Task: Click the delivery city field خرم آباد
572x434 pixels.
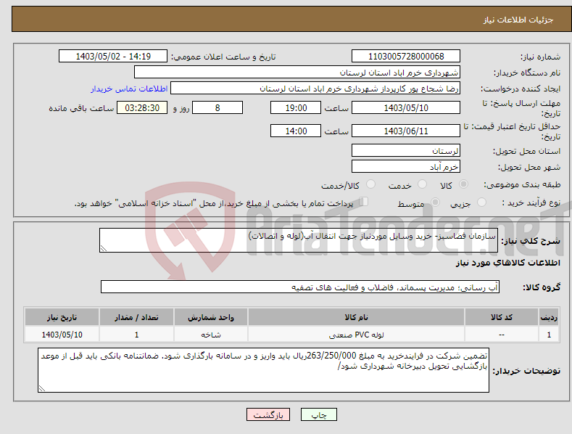Action: pyautogui.click(x=406, y=167)
